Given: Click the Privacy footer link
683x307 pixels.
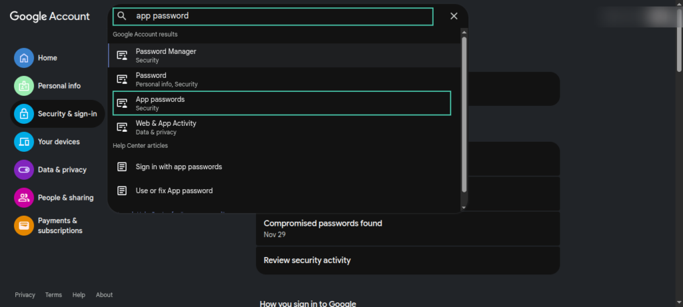Looking at the screenshot, I should click(x=25, y=295).
